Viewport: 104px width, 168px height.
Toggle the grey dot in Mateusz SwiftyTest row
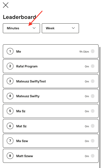tap(93, 81)
